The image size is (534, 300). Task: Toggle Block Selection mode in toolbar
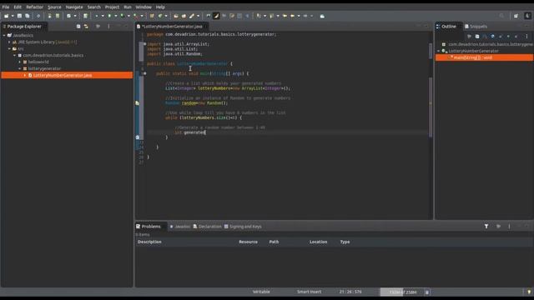[239, 16]
